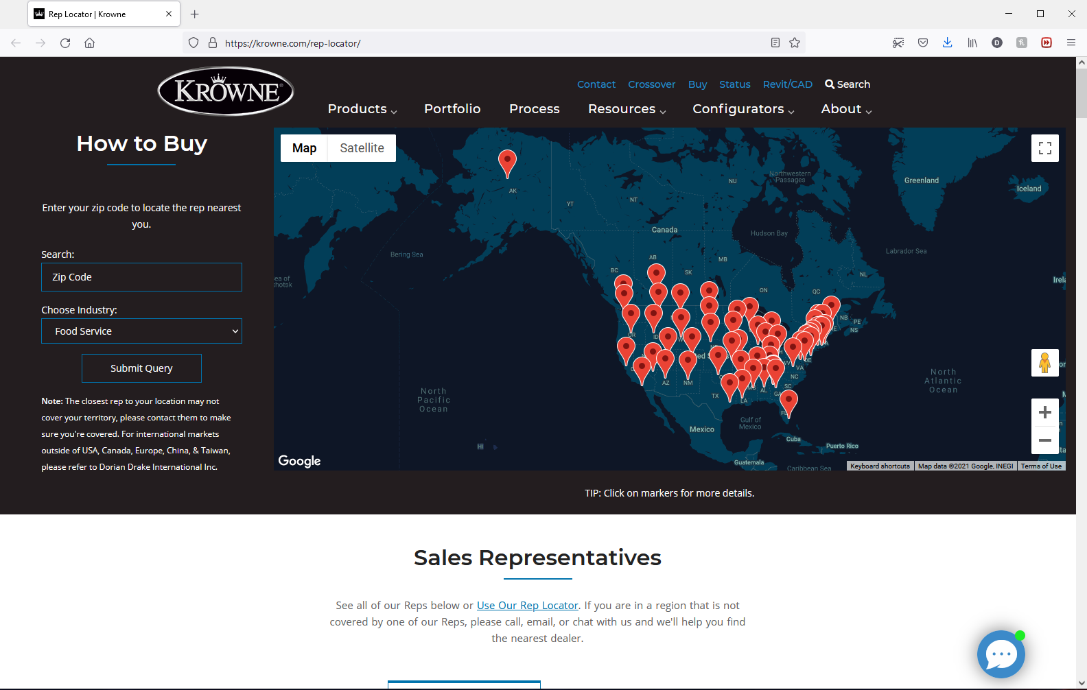
Task: Open the live chat bubble
Action: [1001, 654]
